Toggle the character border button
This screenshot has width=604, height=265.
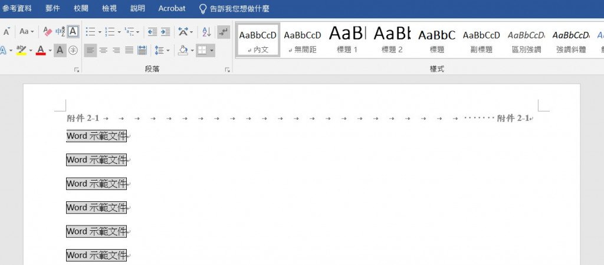(73, 32)
